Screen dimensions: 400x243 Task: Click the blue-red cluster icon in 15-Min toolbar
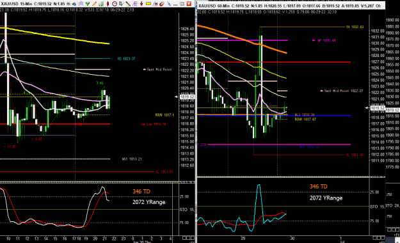click(x=74, y=4)
